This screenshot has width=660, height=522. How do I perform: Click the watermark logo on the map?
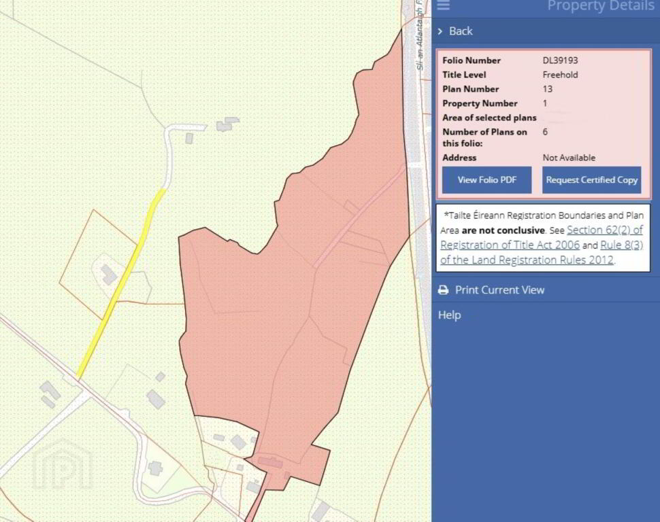[62, 466]
